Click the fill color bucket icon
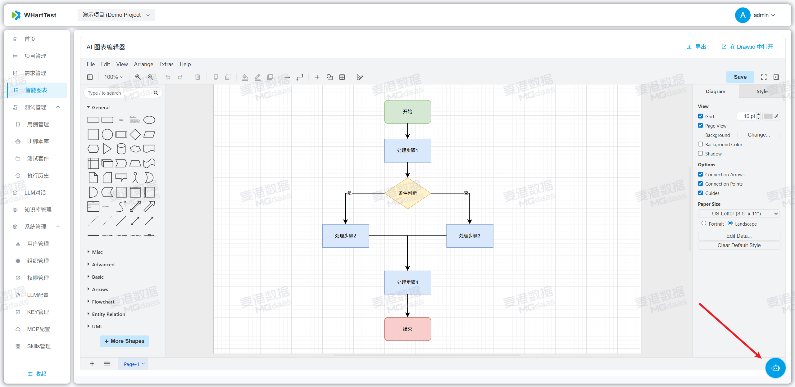795x387 pixels. 245,77
